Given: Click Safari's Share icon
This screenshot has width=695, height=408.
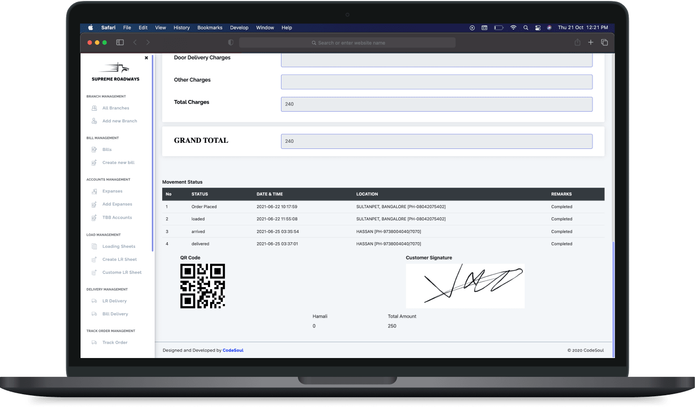Looking at the screenshot, I should pyautogui.click(x=578, y=43).
